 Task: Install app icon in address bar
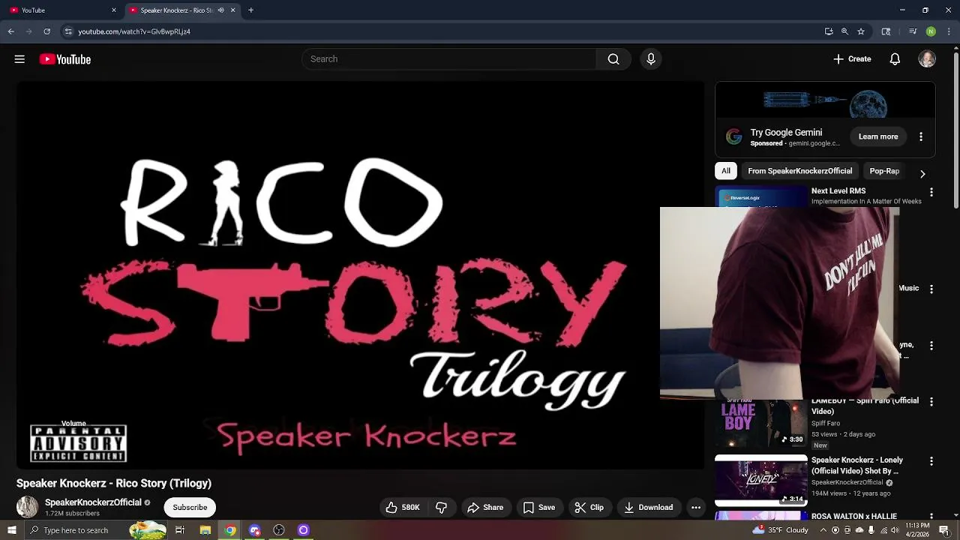coord(829,31)
